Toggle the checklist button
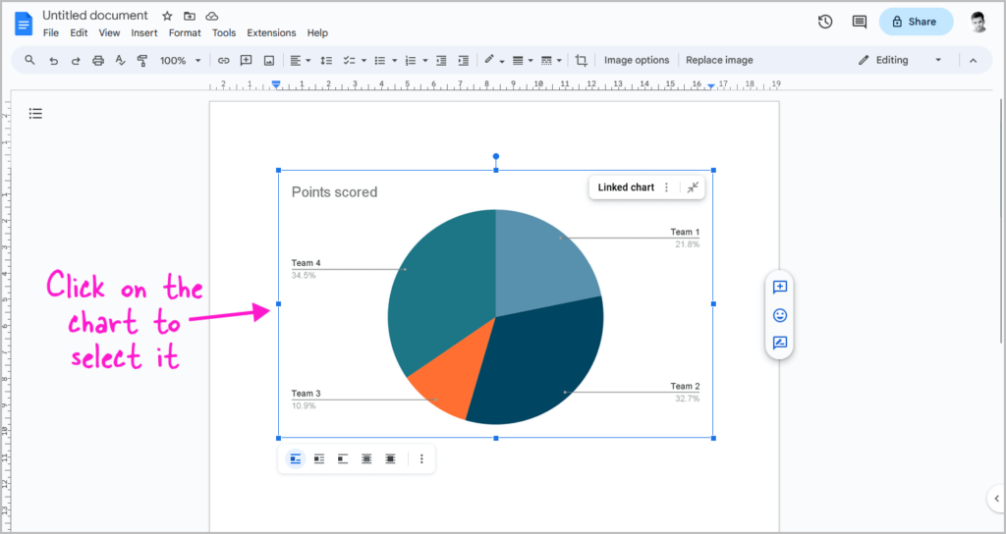This screenshot has height=534, width=1006. pyautogui.click(x=349, y=60)
